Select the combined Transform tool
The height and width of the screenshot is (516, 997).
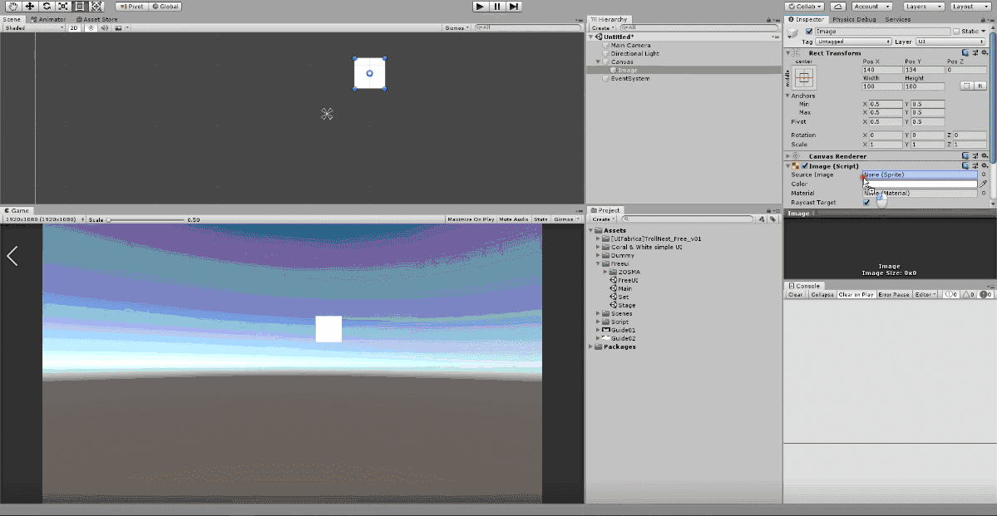click(96, 7)
